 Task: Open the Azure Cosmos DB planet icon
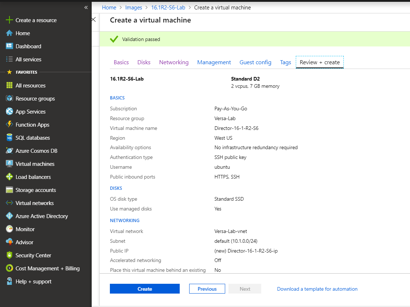(9, 151)
